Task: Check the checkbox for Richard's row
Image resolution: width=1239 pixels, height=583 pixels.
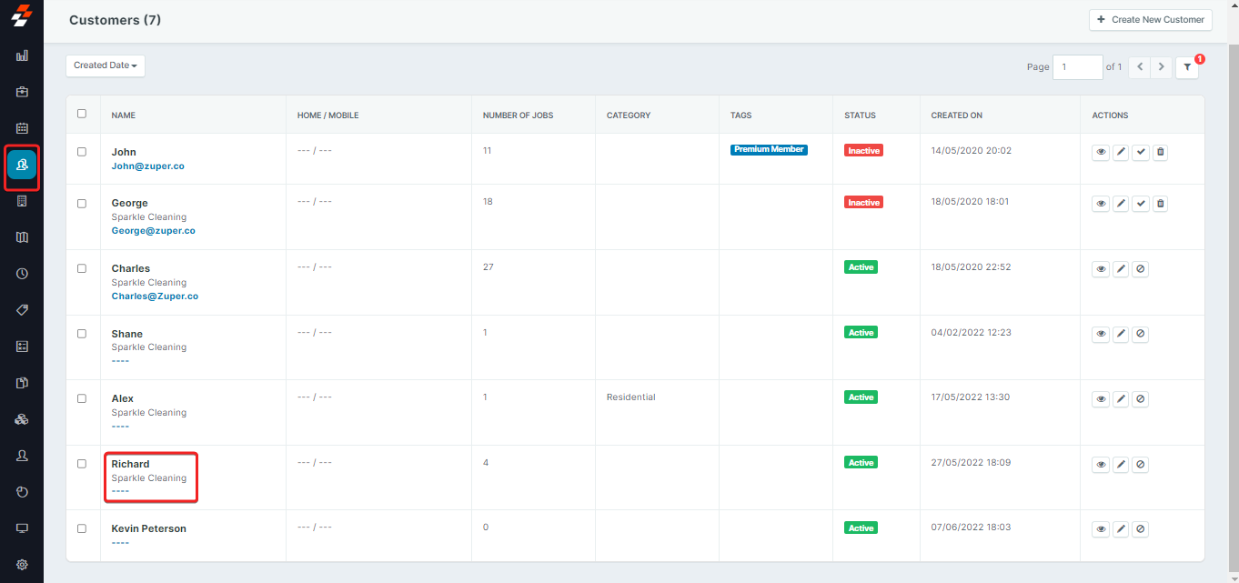Action: (x=82, y=462)
